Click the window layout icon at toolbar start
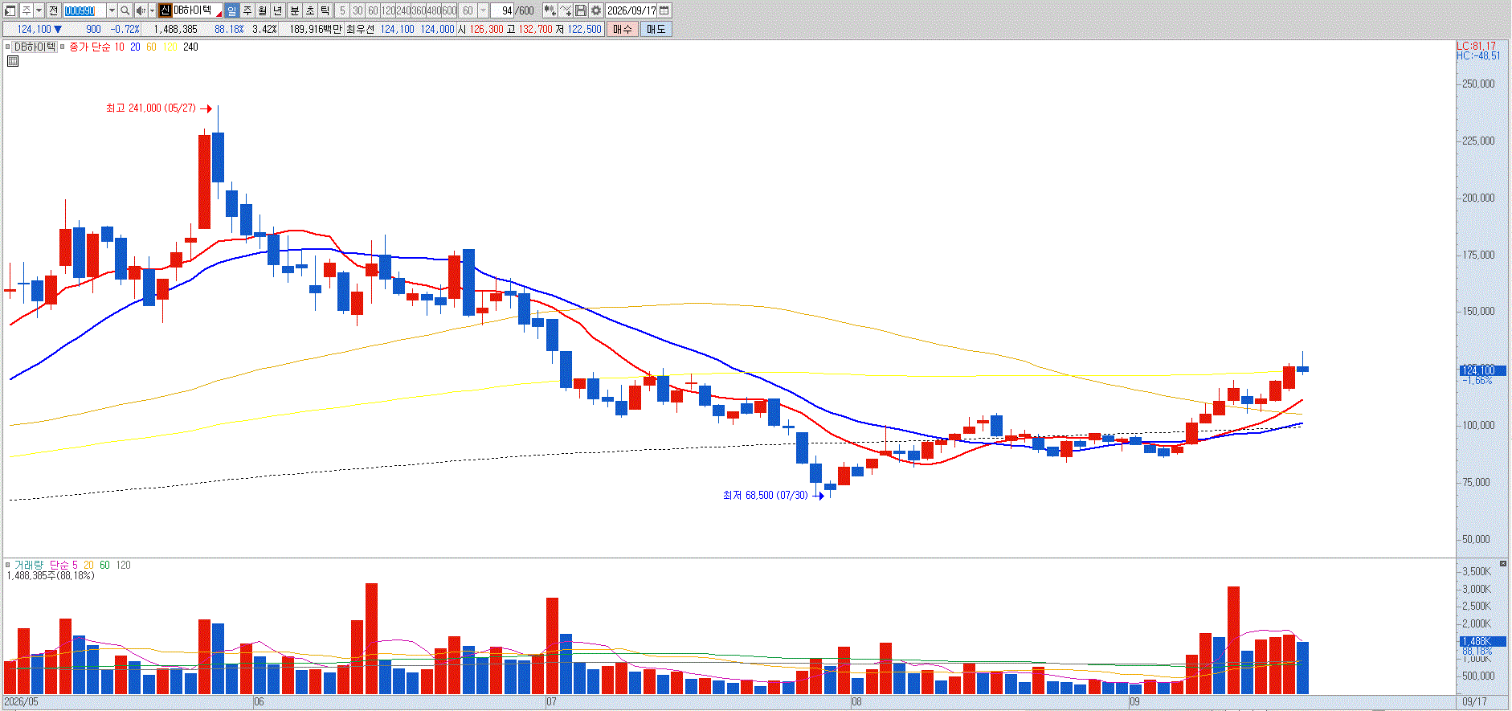Image resolution: width=1512 pixels, height=711 pixels. pos(10,10)
